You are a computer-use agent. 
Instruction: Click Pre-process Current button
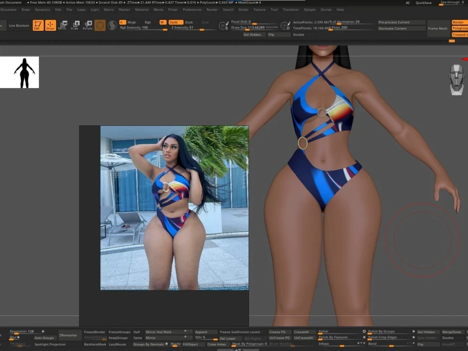point(401,22)
